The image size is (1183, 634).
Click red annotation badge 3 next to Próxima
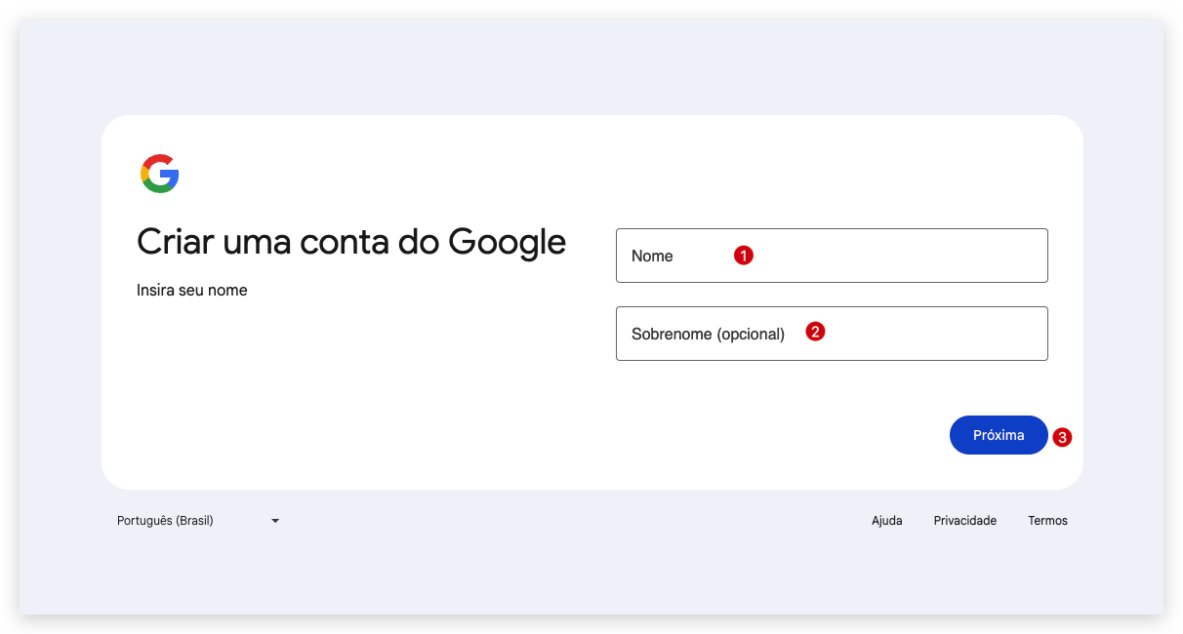click(1062, 437)
